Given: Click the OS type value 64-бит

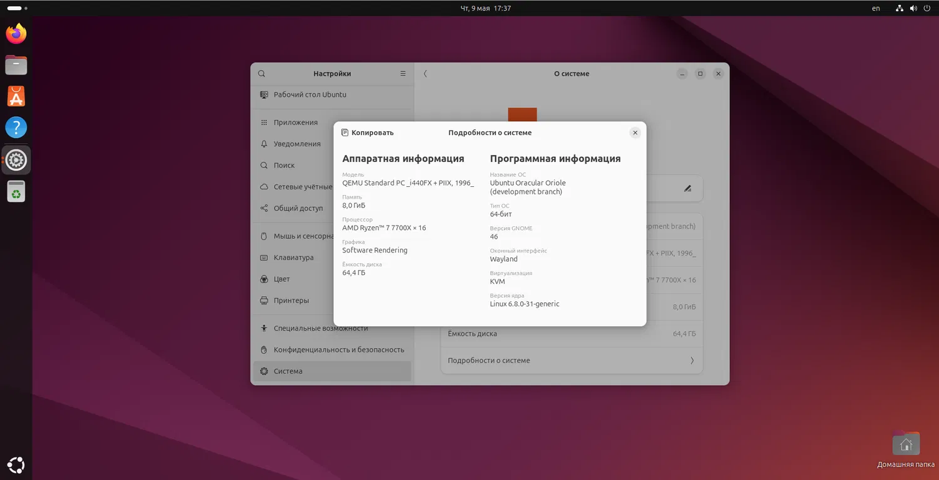Looking at the screenshot, I should (501, 214).
